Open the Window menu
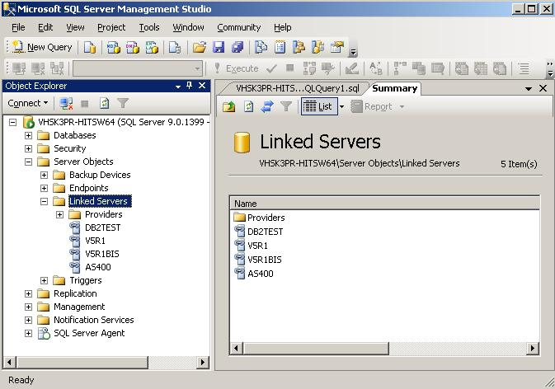Screen dimensions: 555x389 pos(188,27)
